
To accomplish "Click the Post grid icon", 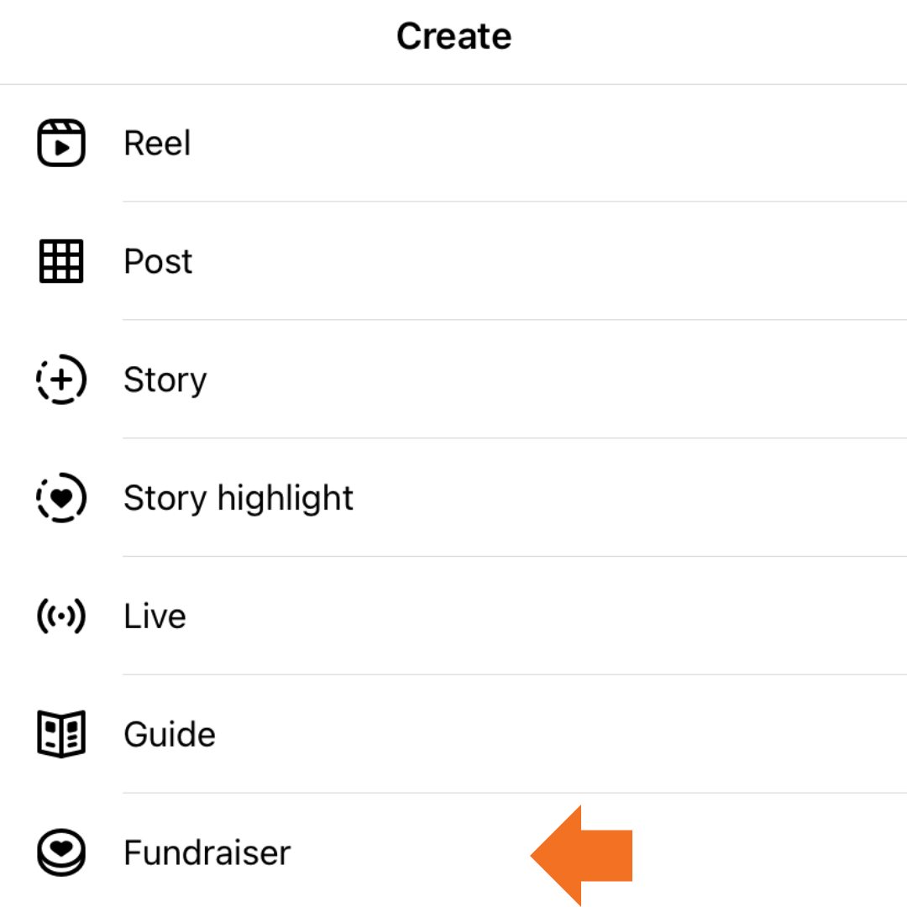I will pyautogui.click(x=61, y=261).
